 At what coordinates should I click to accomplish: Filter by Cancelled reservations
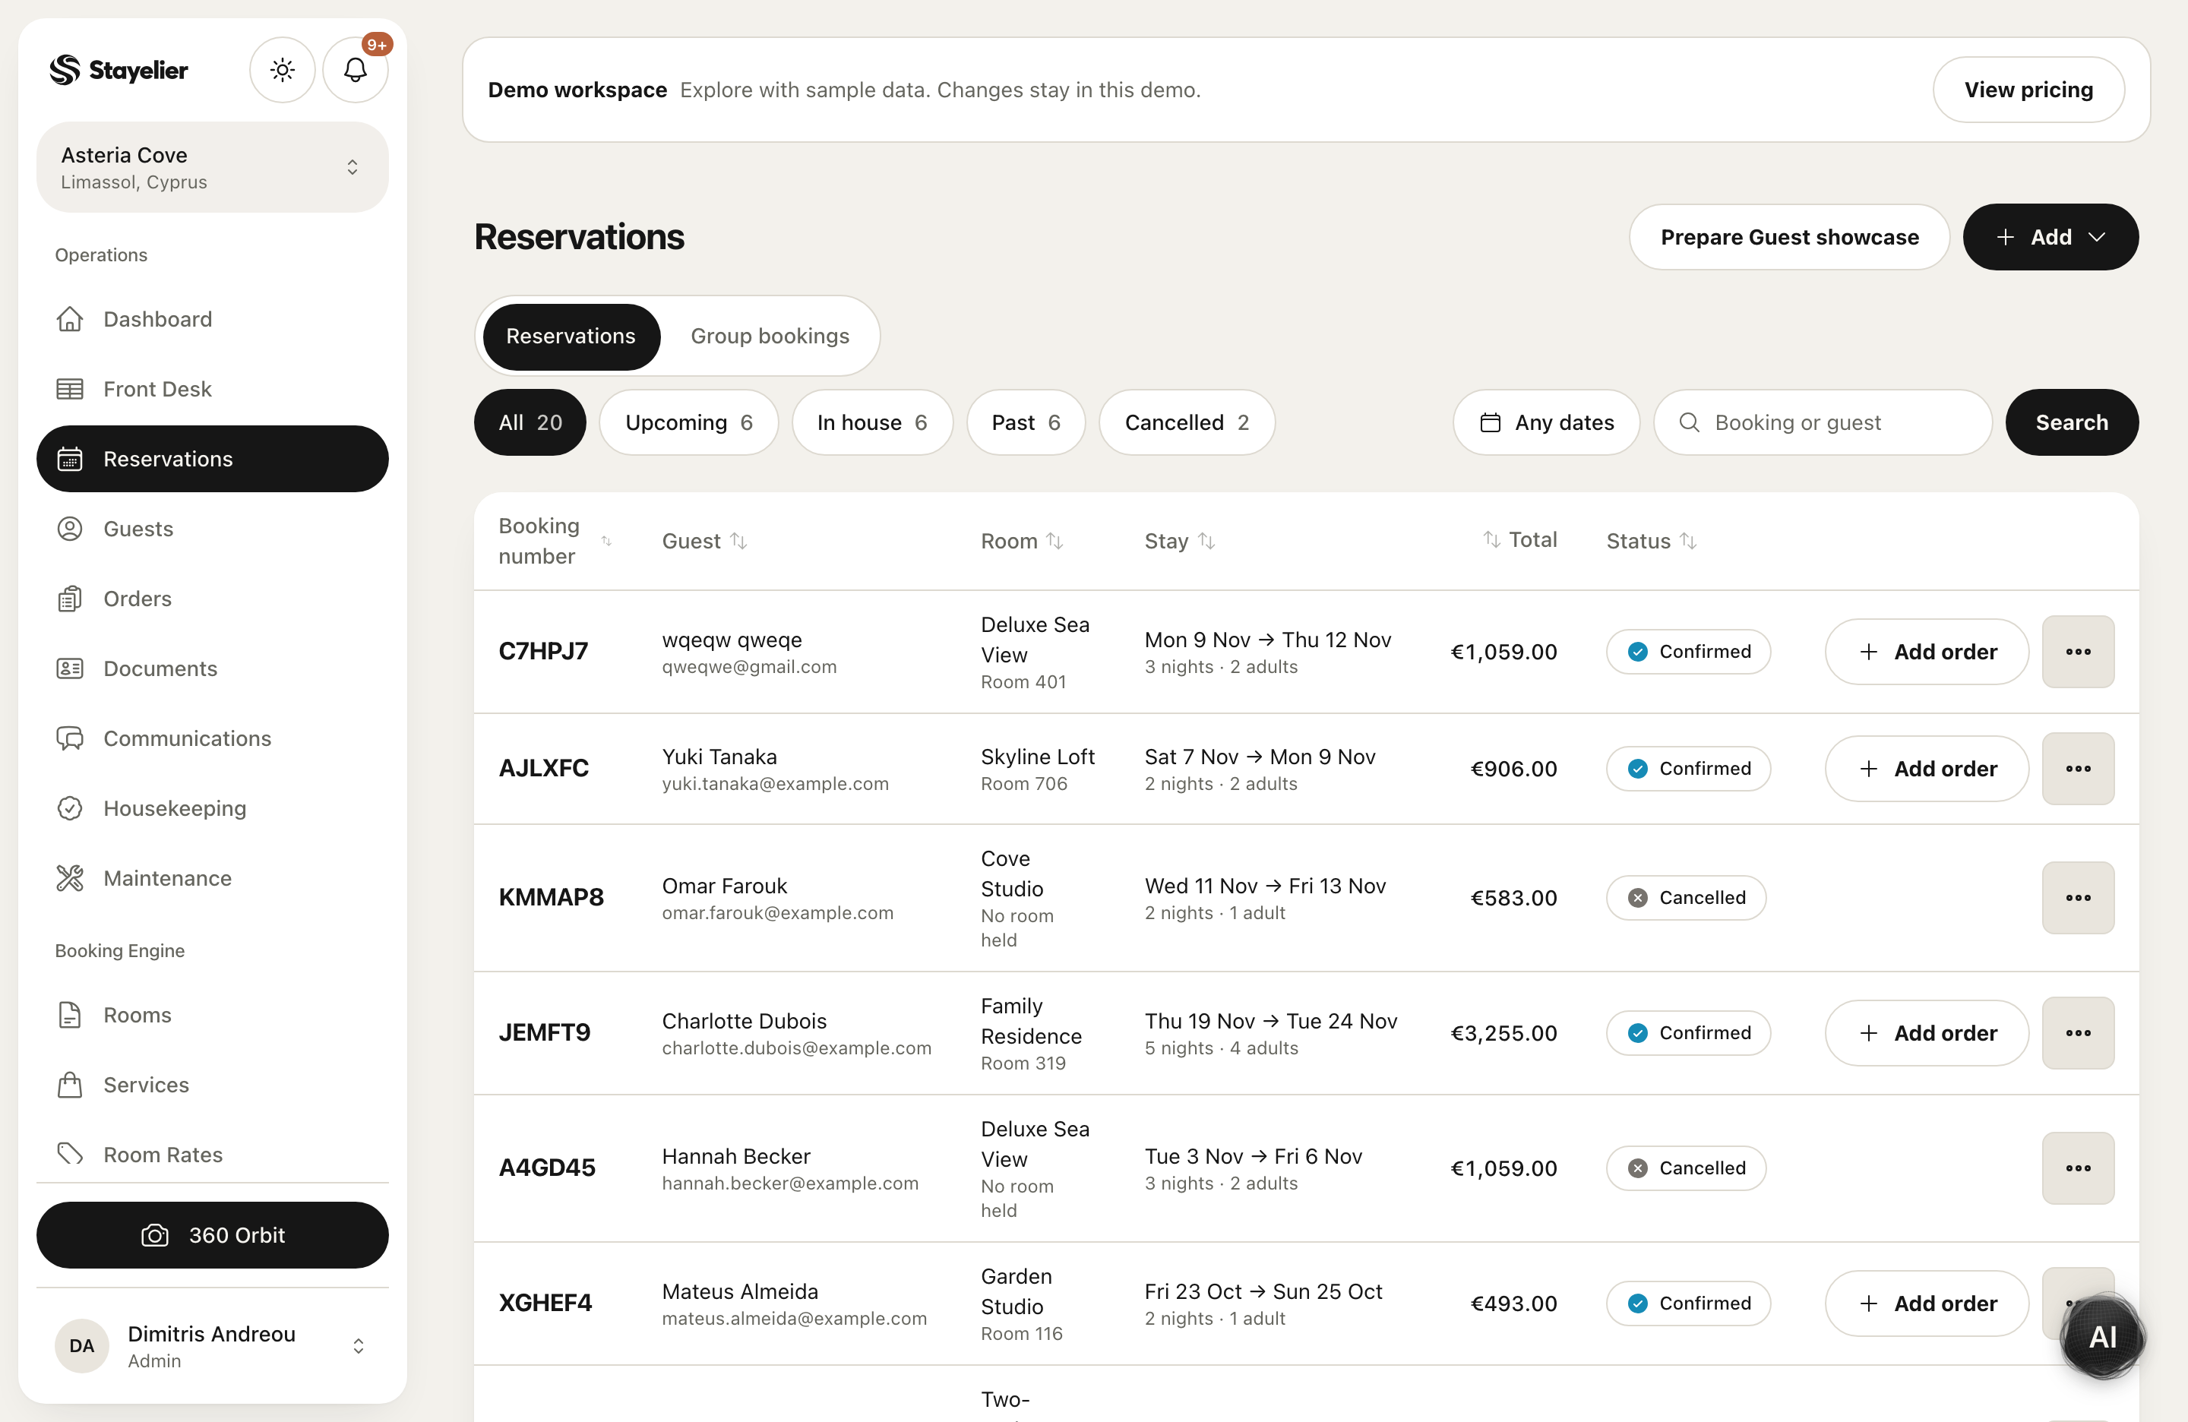[x=1187, y=422]
